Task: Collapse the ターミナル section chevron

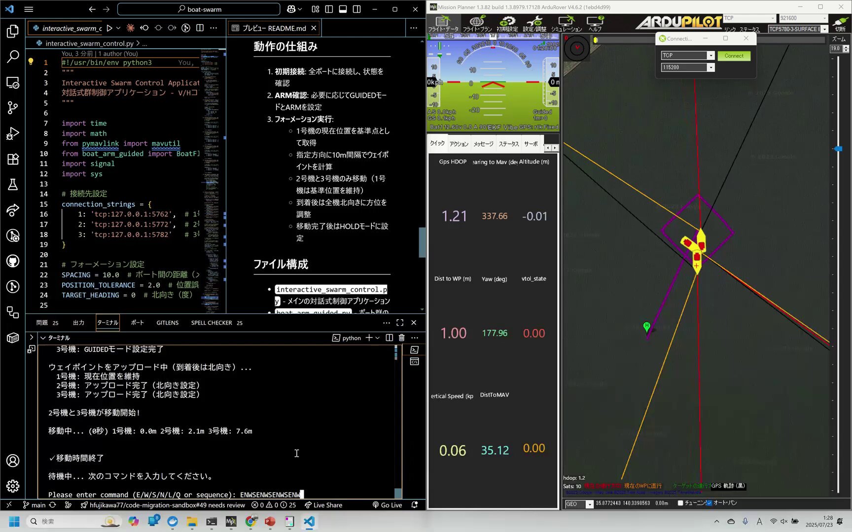Action: (x=43, y=338)
